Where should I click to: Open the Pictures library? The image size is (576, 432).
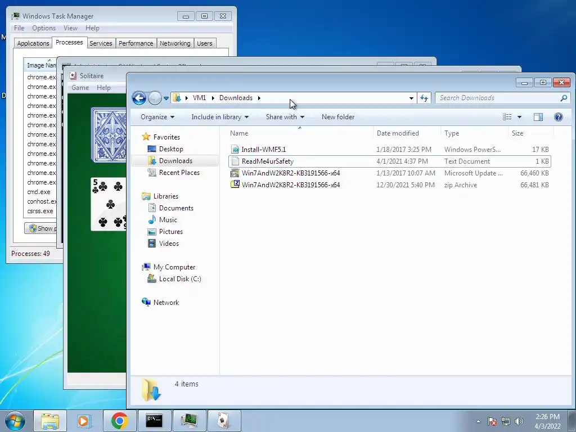click(171, 231)
